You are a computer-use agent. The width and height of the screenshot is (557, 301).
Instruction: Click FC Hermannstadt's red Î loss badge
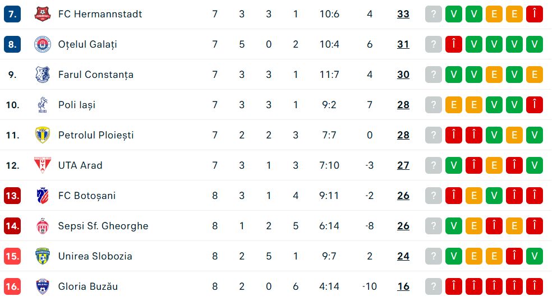tap(534, 14)
